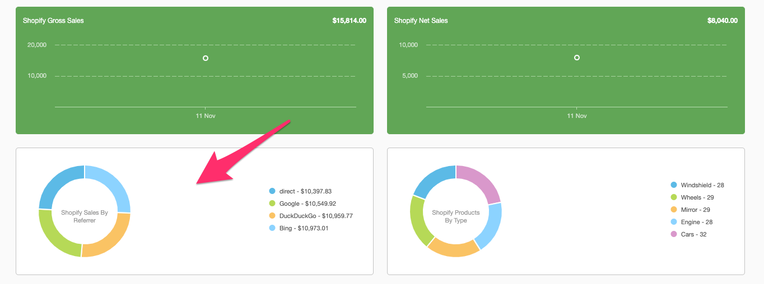Viewport: 764px width, 284px height.
Task: Click the pink dot beside 'Cars' legend entry
Action: pos(674,234)
